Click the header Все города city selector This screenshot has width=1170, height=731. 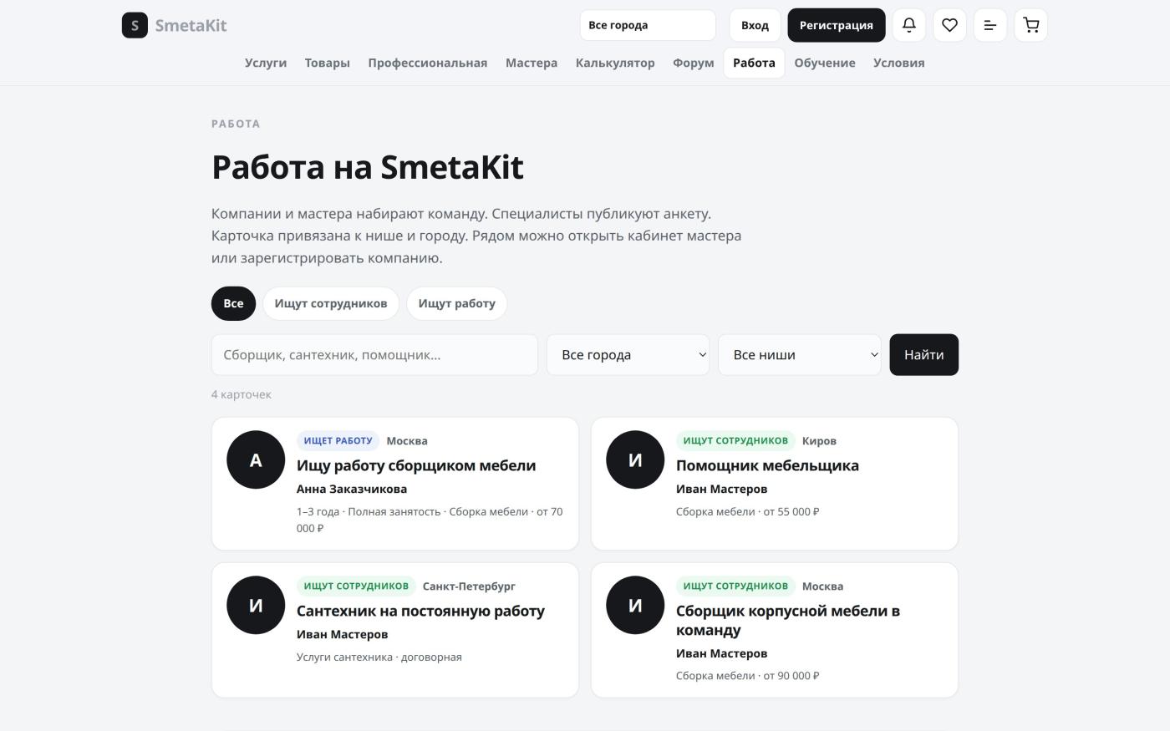click(648, 25)
